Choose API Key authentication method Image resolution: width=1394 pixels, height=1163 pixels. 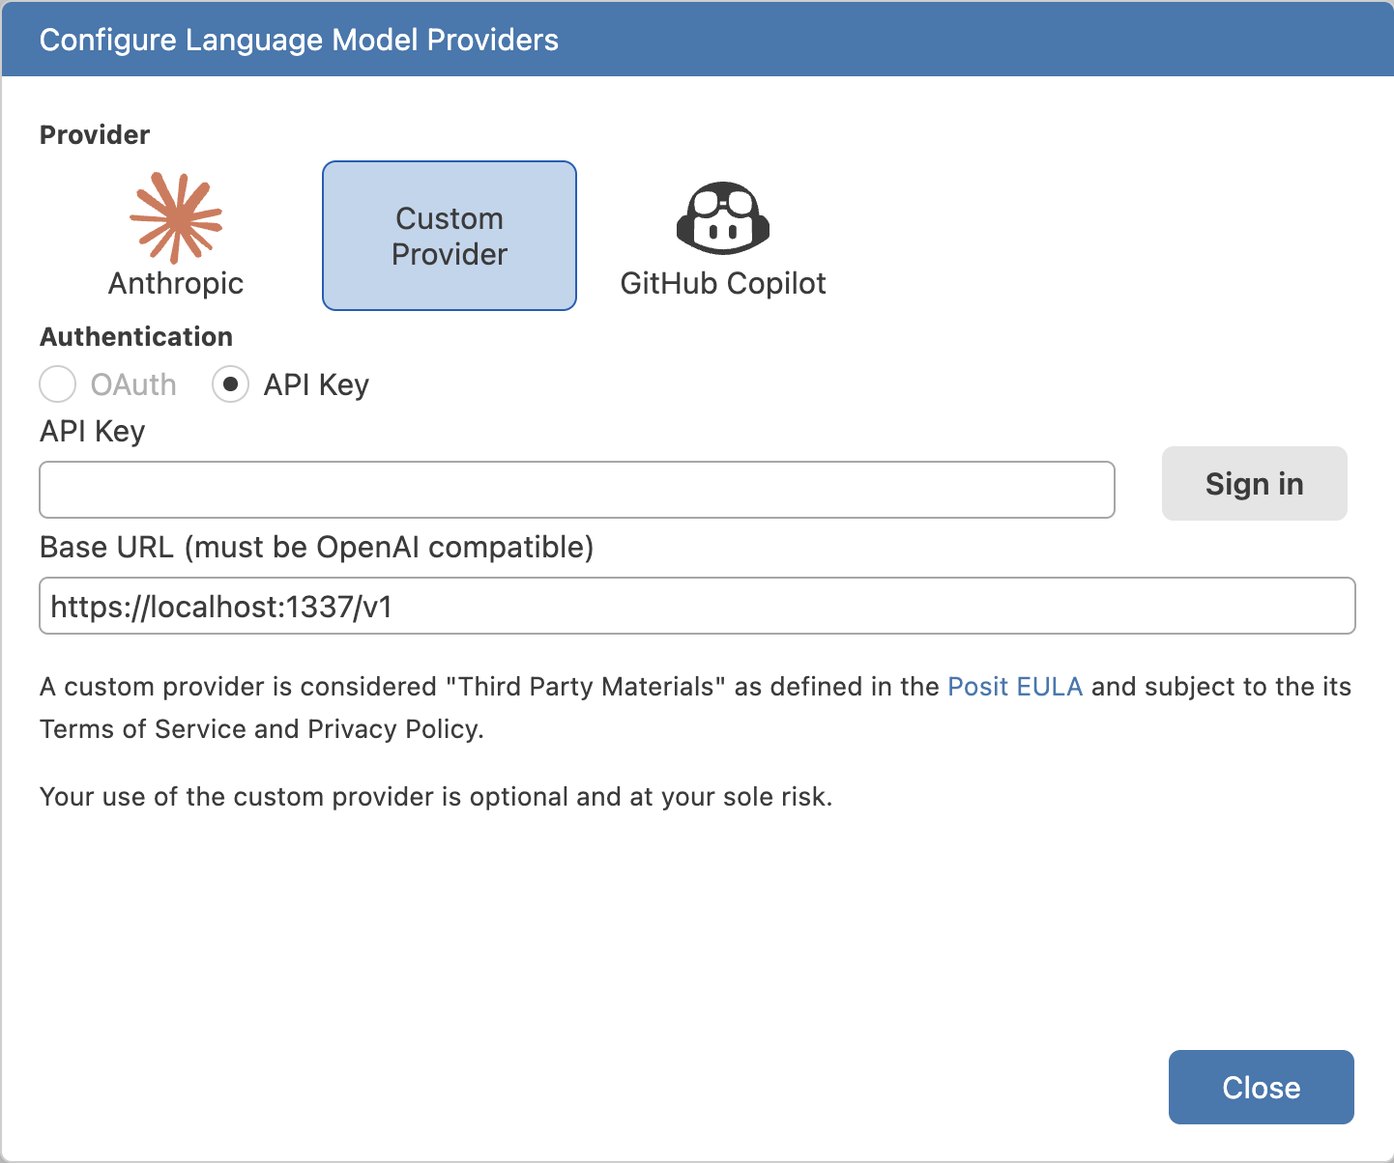click(230, 384)
